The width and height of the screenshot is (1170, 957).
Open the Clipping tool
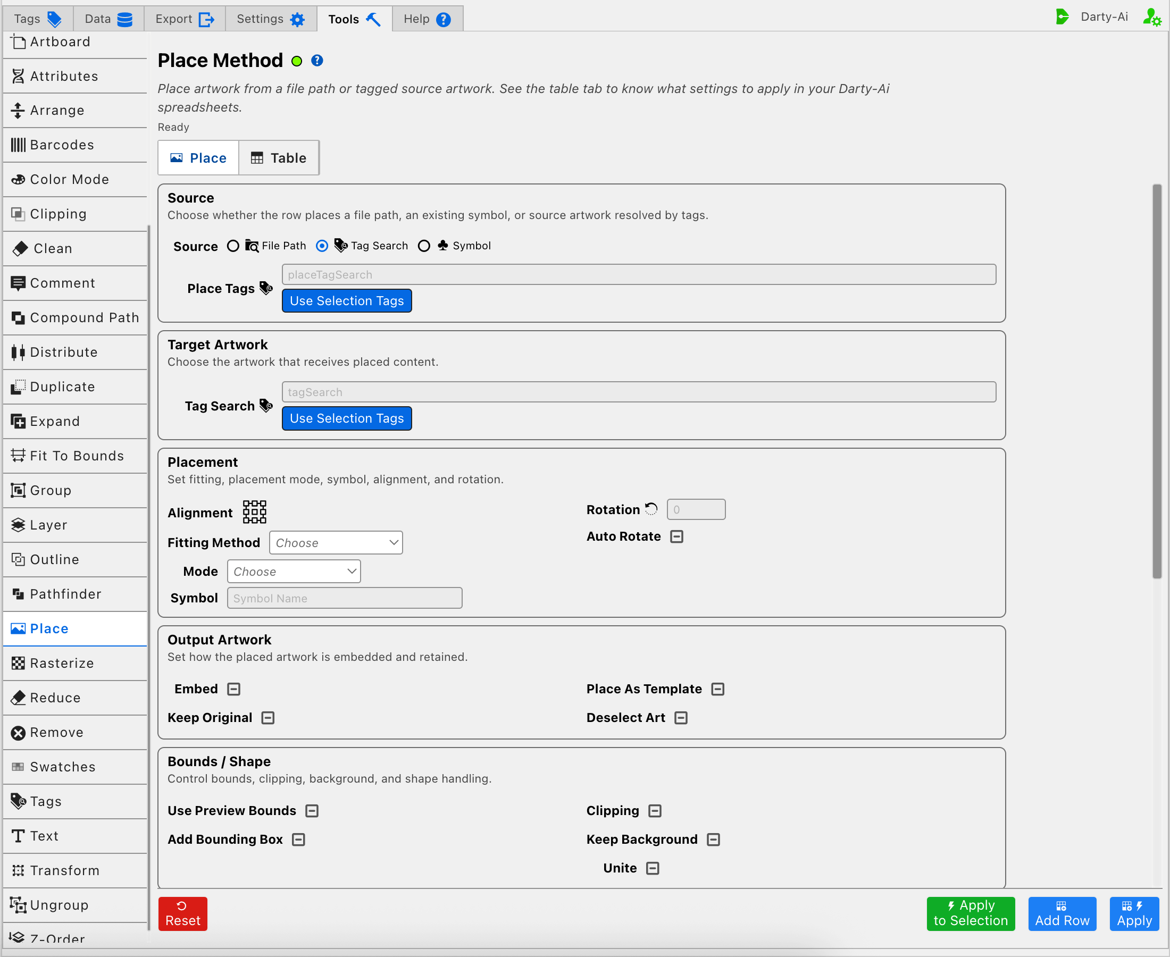click(x=75, y=214)
